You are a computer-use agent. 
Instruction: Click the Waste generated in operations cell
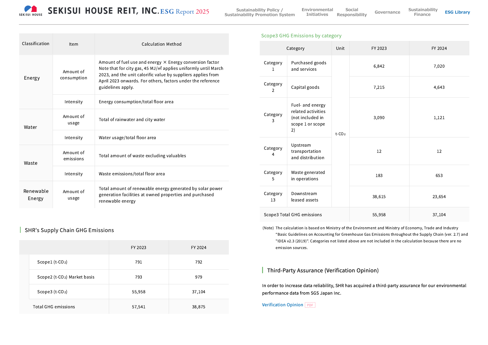point(309,176)
